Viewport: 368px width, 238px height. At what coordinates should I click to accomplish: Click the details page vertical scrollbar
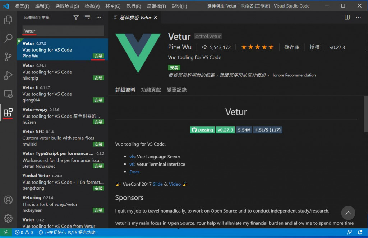[366, 114]
